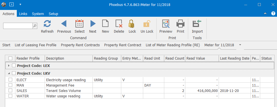The height and width of the screenshot is (107, 277).
Task: Collapse the ribbon with chevron
Action: 265,14
